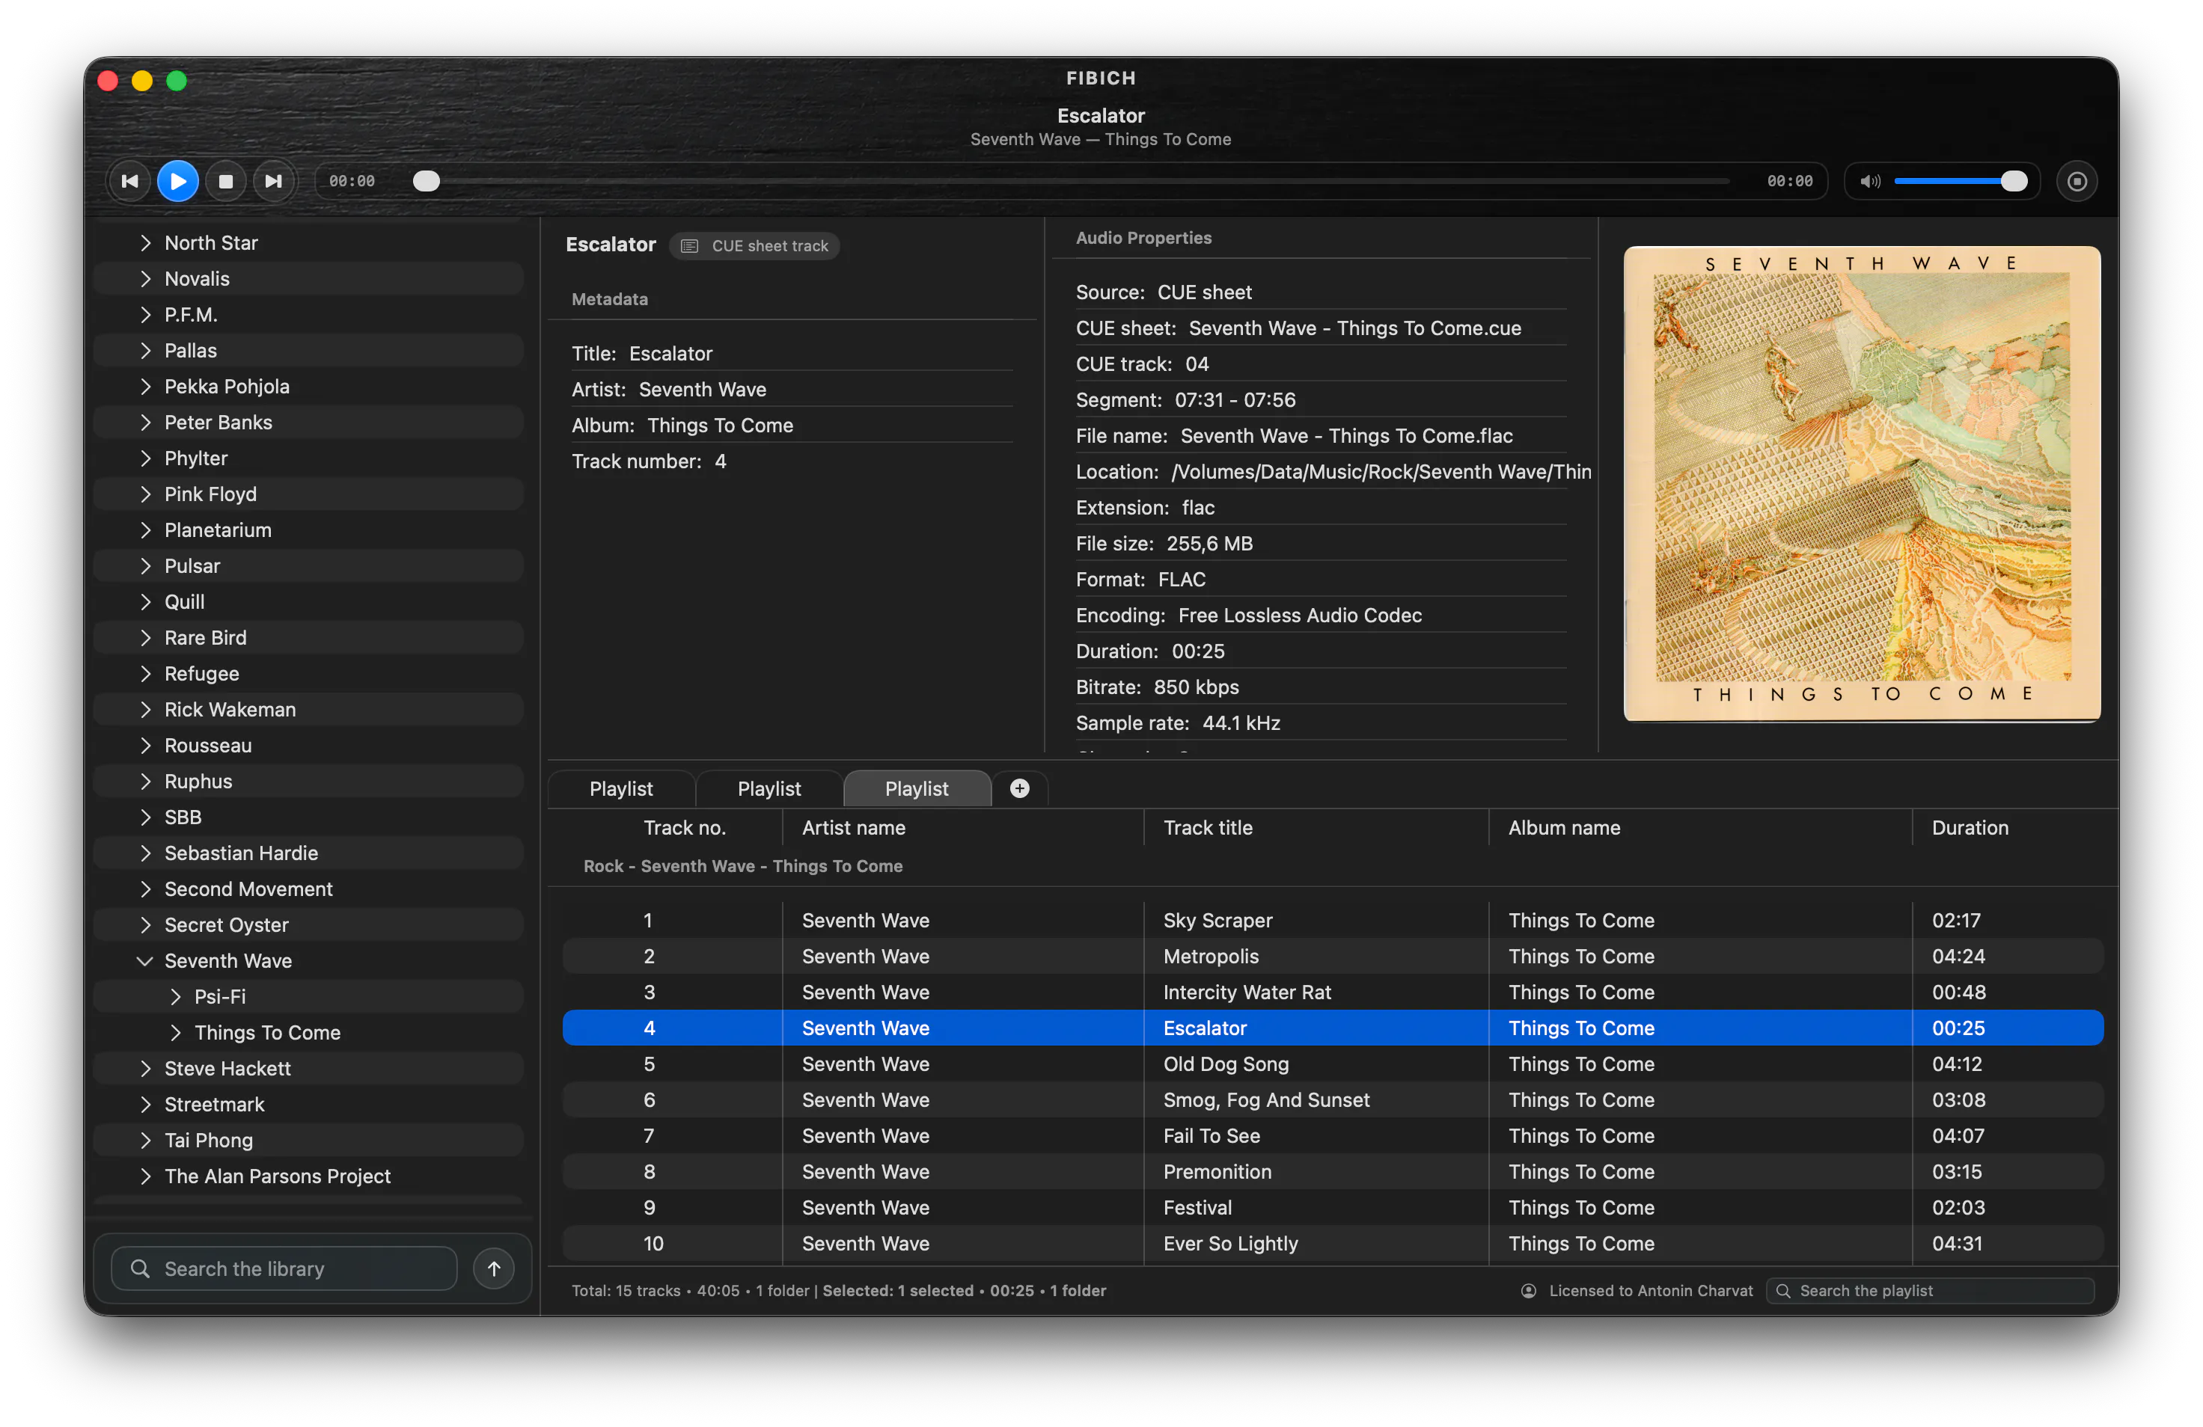Switch to the first Playlist tab
The width and height of the screenshot is (2203, 1427).
click(621, 788)
